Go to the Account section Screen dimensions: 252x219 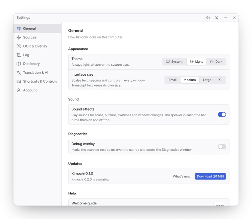(37, 90)
